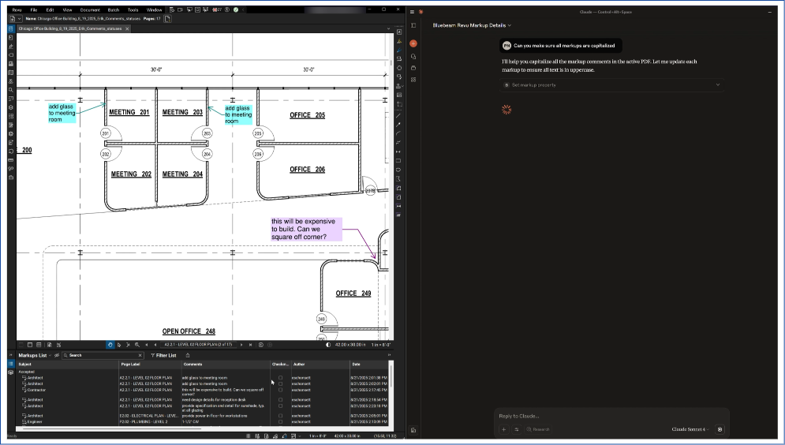
Task: Select the Highlight tool in right toolbar
Action: [399, 41]
